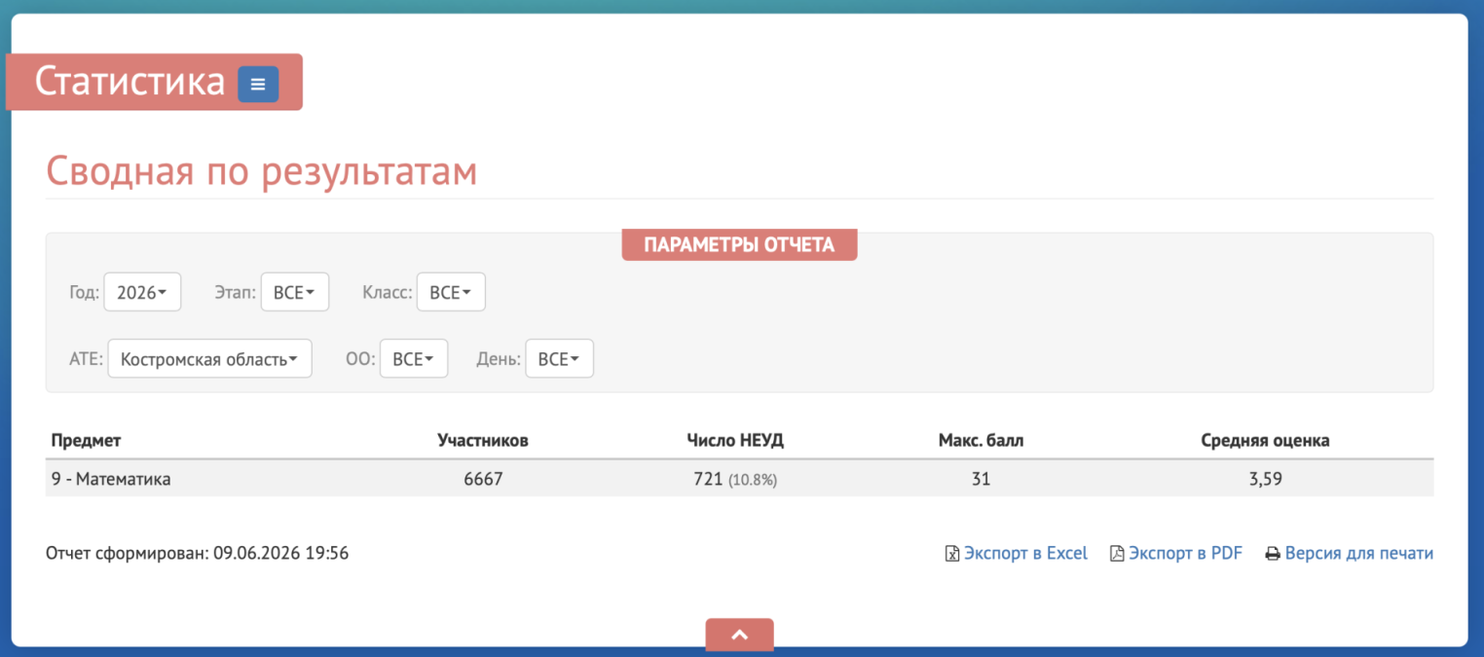Viewport: 1484px width, 657px height.
Task: Click the printer icon for print version
Action: pos(1273,554)
